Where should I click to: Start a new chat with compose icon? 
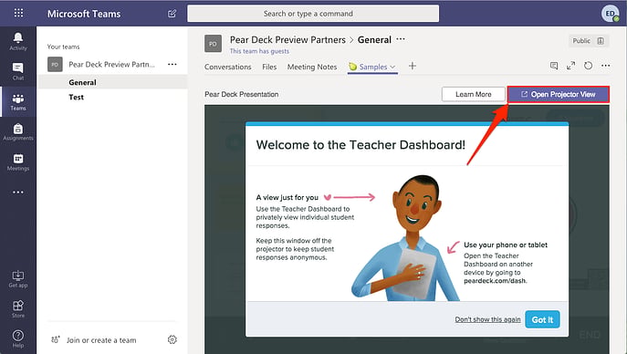(172, 14)
